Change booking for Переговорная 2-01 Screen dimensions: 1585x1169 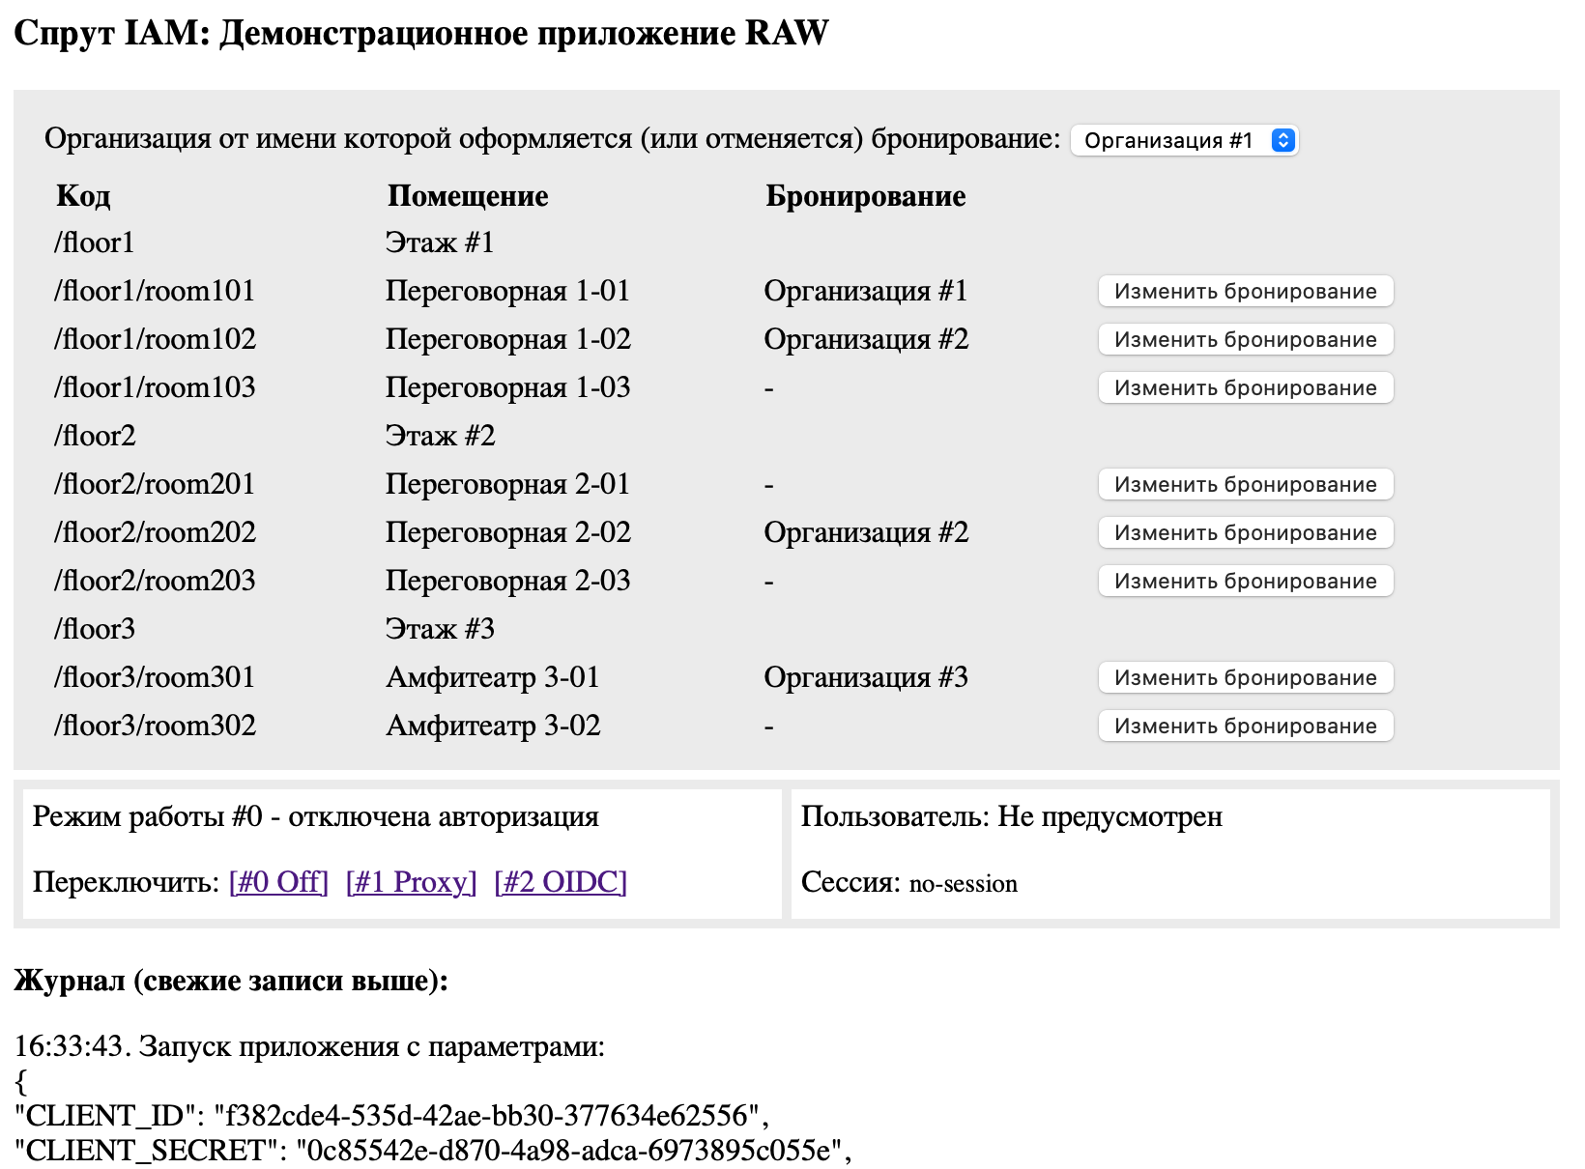tap(1245, 484)
